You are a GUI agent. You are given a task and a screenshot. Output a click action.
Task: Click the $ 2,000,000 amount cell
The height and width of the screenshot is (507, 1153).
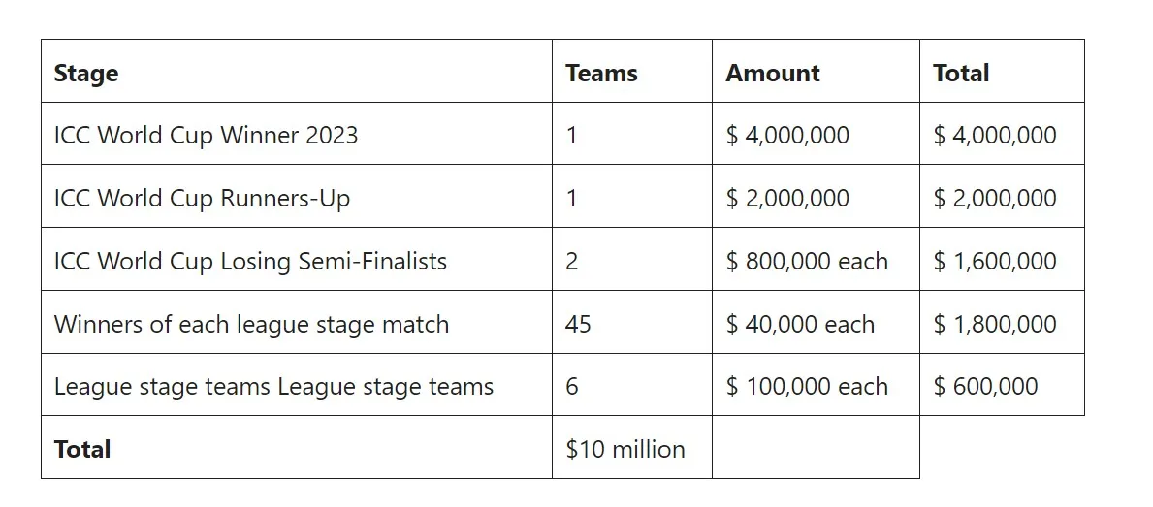816,196
